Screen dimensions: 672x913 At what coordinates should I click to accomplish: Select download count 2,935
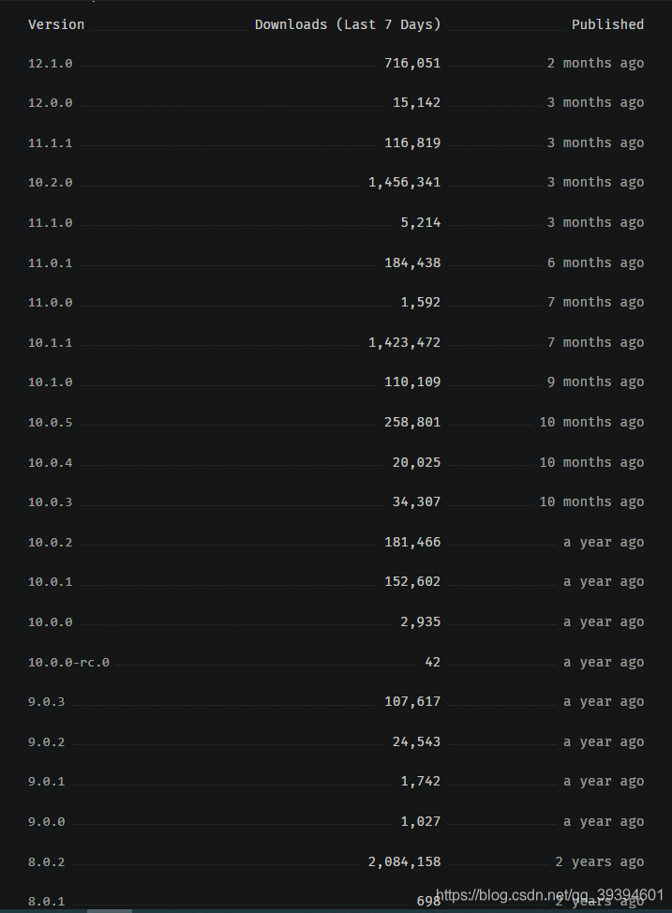[421, 621]
